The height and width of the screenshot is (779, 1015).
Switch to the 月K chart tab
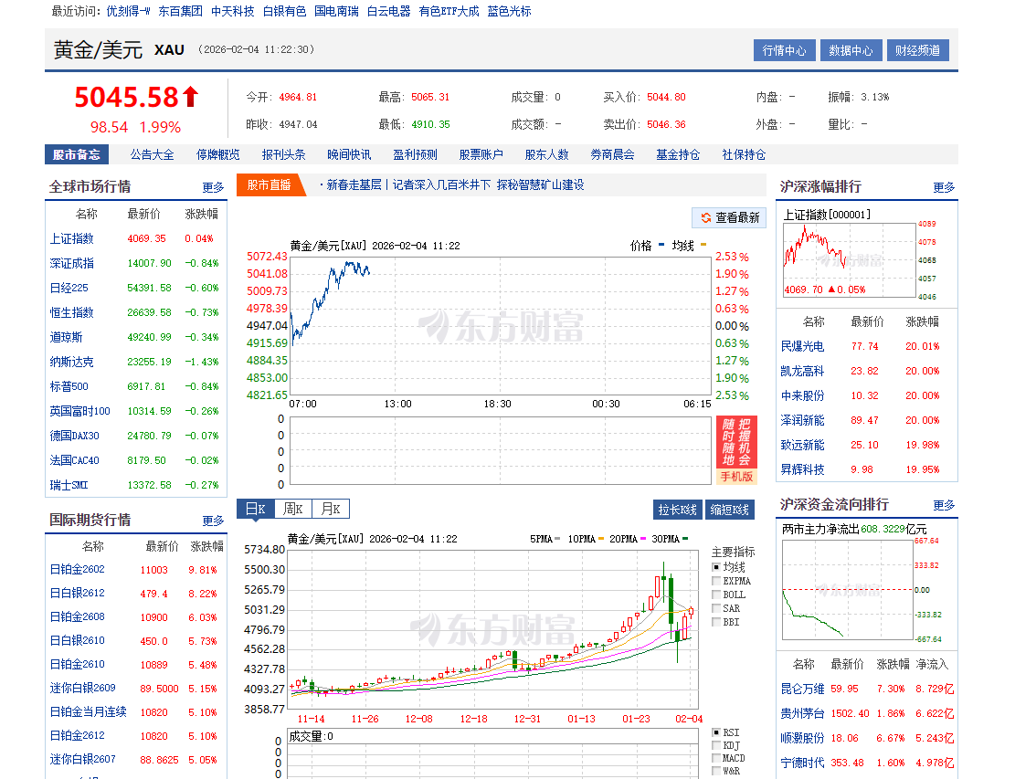[331, 510]
